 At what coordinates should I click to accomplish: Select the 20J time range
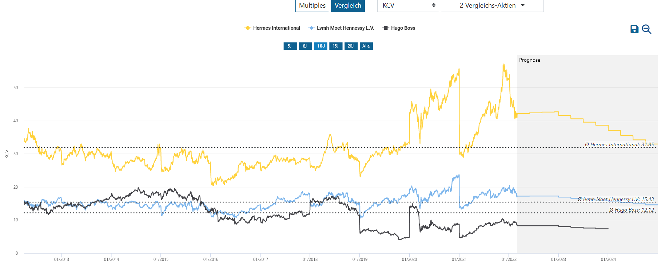[351, 46]
